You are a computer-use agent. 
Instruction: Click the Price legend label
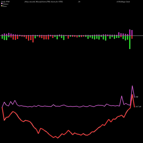(x=5, y=6)
